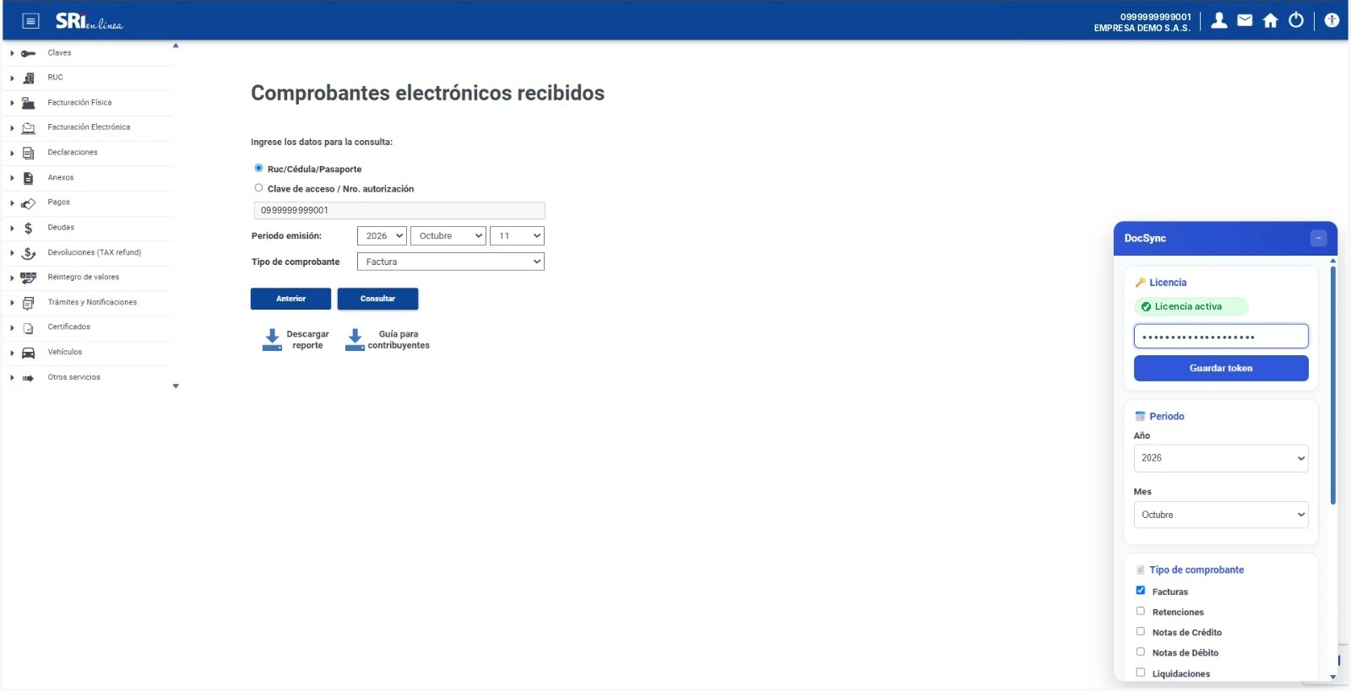The width and height of the screenshot is (1351, 691).
Task: Click the Reintegro de valores icon
Action: pos(29,278)
